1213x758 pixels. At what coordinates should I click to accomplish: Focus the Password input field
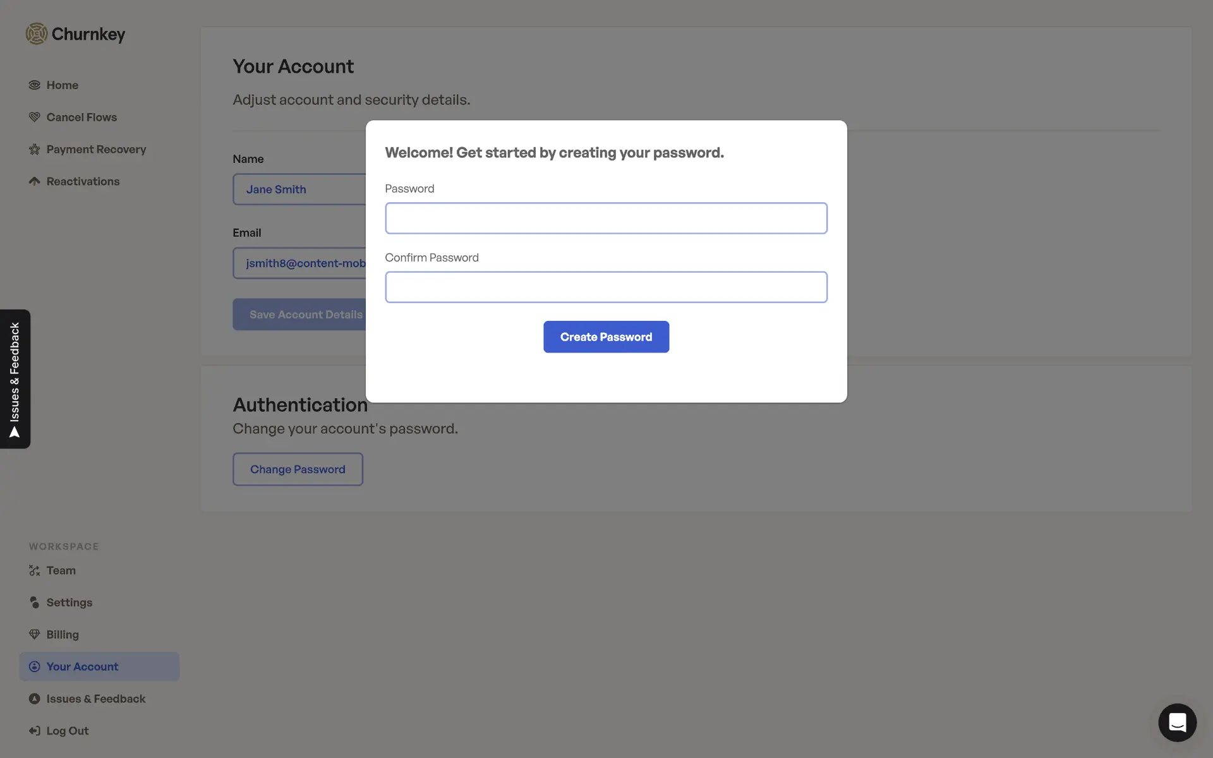click(x=606, y=219)
